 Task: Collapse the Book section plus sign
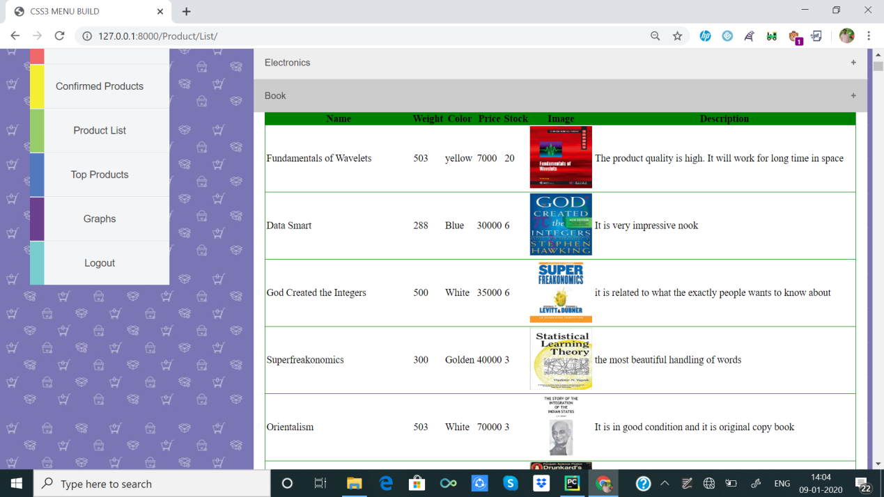[853, 95]
